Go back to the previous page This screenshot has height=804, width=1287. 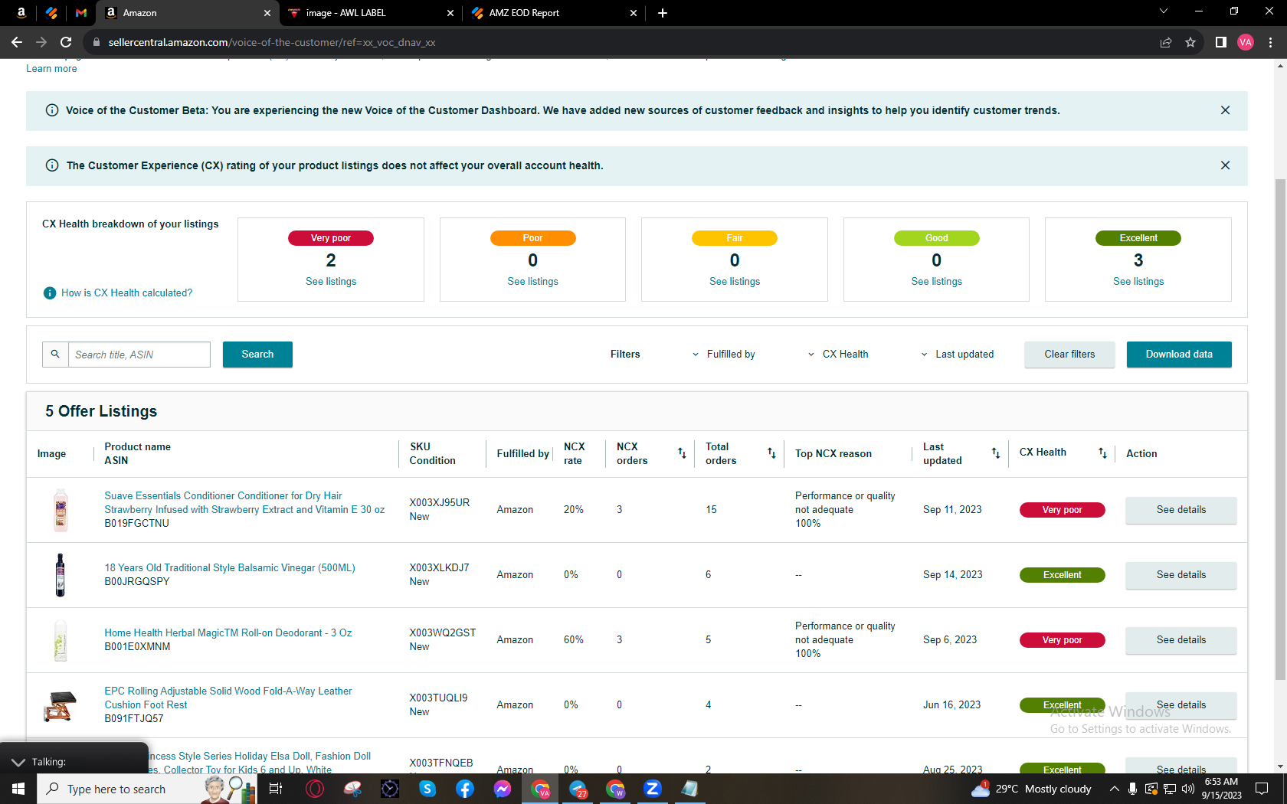(17, 42)
